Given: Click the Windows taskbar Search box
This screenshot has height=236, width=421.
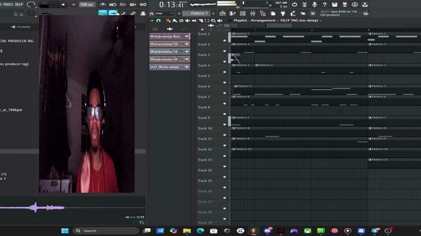Looking at the screenshot, I should 106,231.
